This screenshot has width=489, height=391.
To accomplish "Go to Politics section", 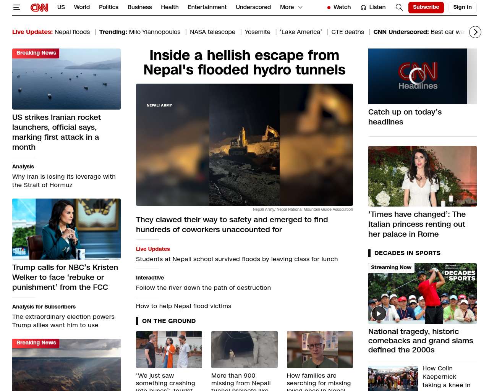I will [x=108, y=7].
